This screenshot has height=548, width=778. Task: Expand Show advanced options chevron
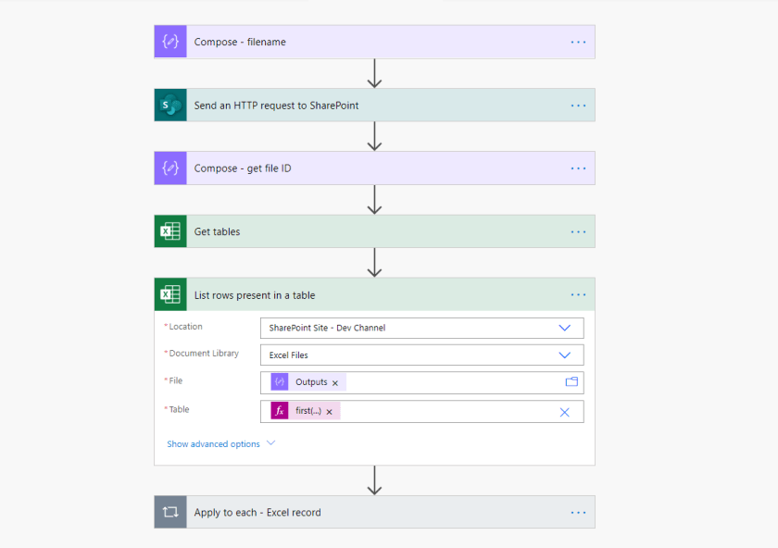click(270, 443)
